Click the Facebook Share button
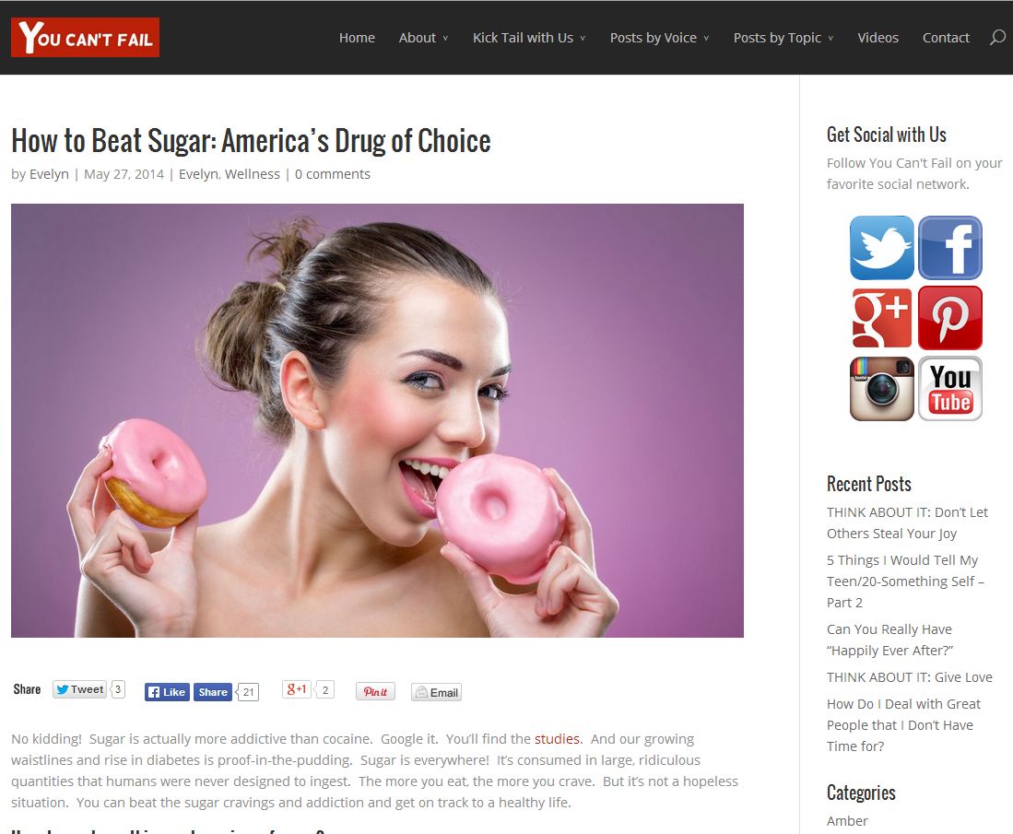Viewport: 1013px width, 834px height. (213, 692)
